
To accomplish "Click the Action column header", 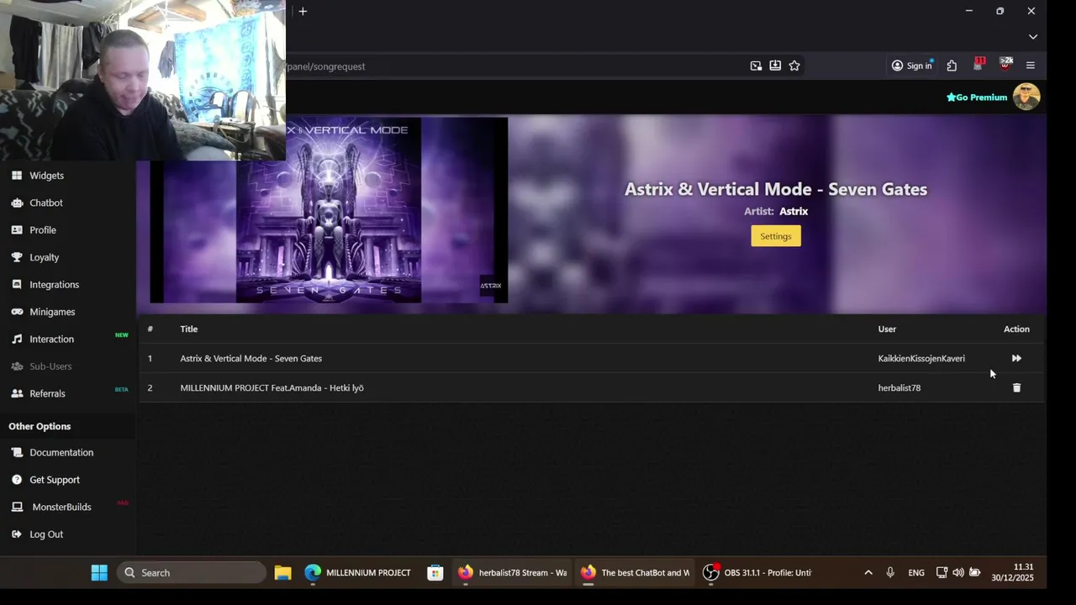I will click(1016, 329).
